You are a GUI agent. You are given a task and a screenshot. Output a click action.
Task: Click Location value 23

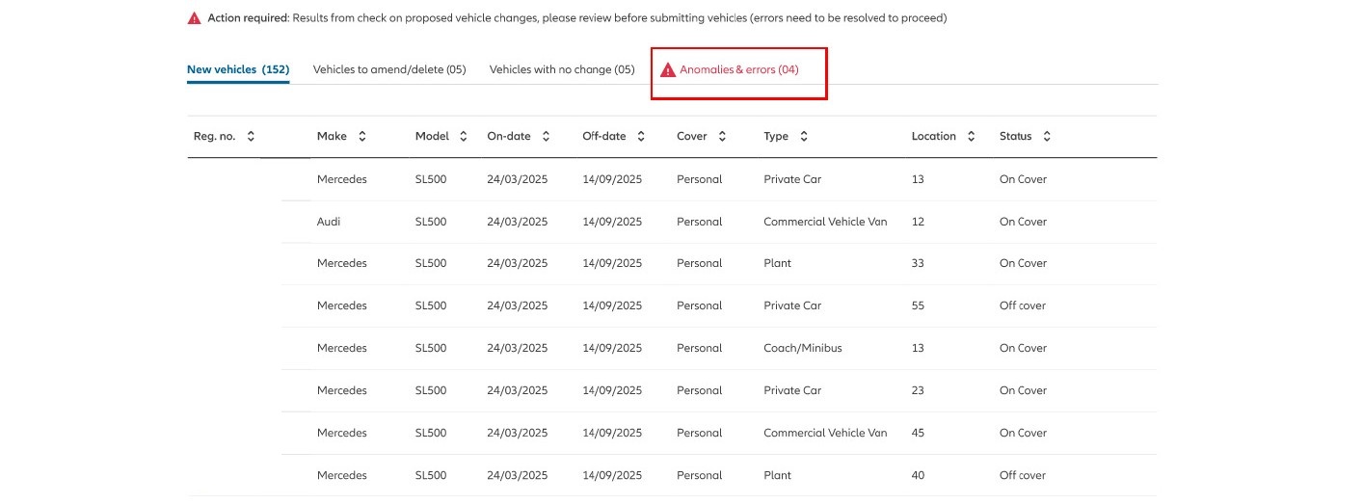[918, 390]
